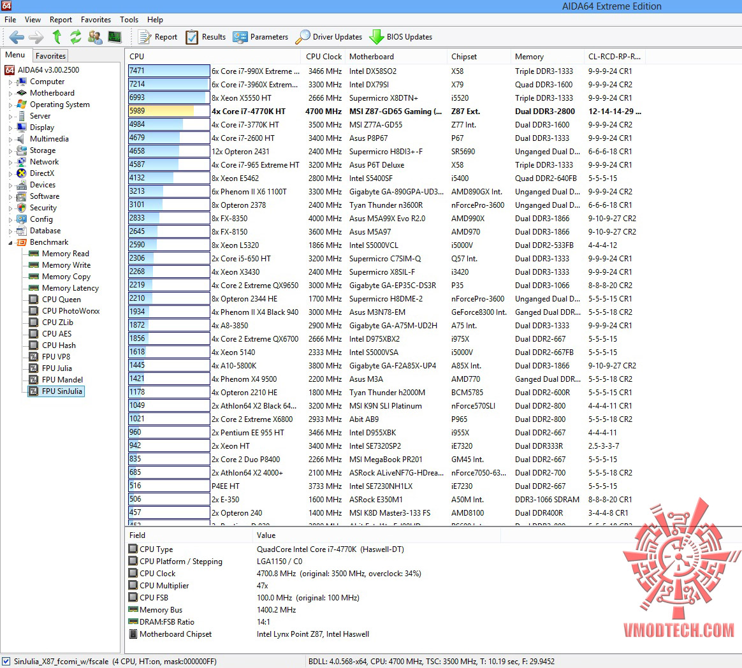This screenshot has width=742, height=668.
Task: Click BIOS Updates in the toolbar
Action: coord(401,37)
